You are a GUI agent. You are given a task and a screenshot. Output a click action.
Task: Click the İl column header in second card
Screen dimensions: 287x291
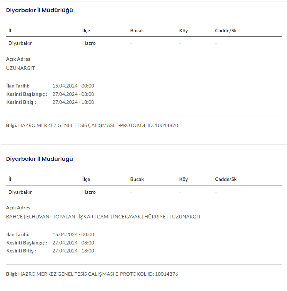click(10, 179)
